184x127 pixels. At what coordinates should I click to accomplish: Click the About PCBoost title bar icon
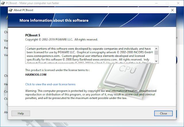(11, 10)
